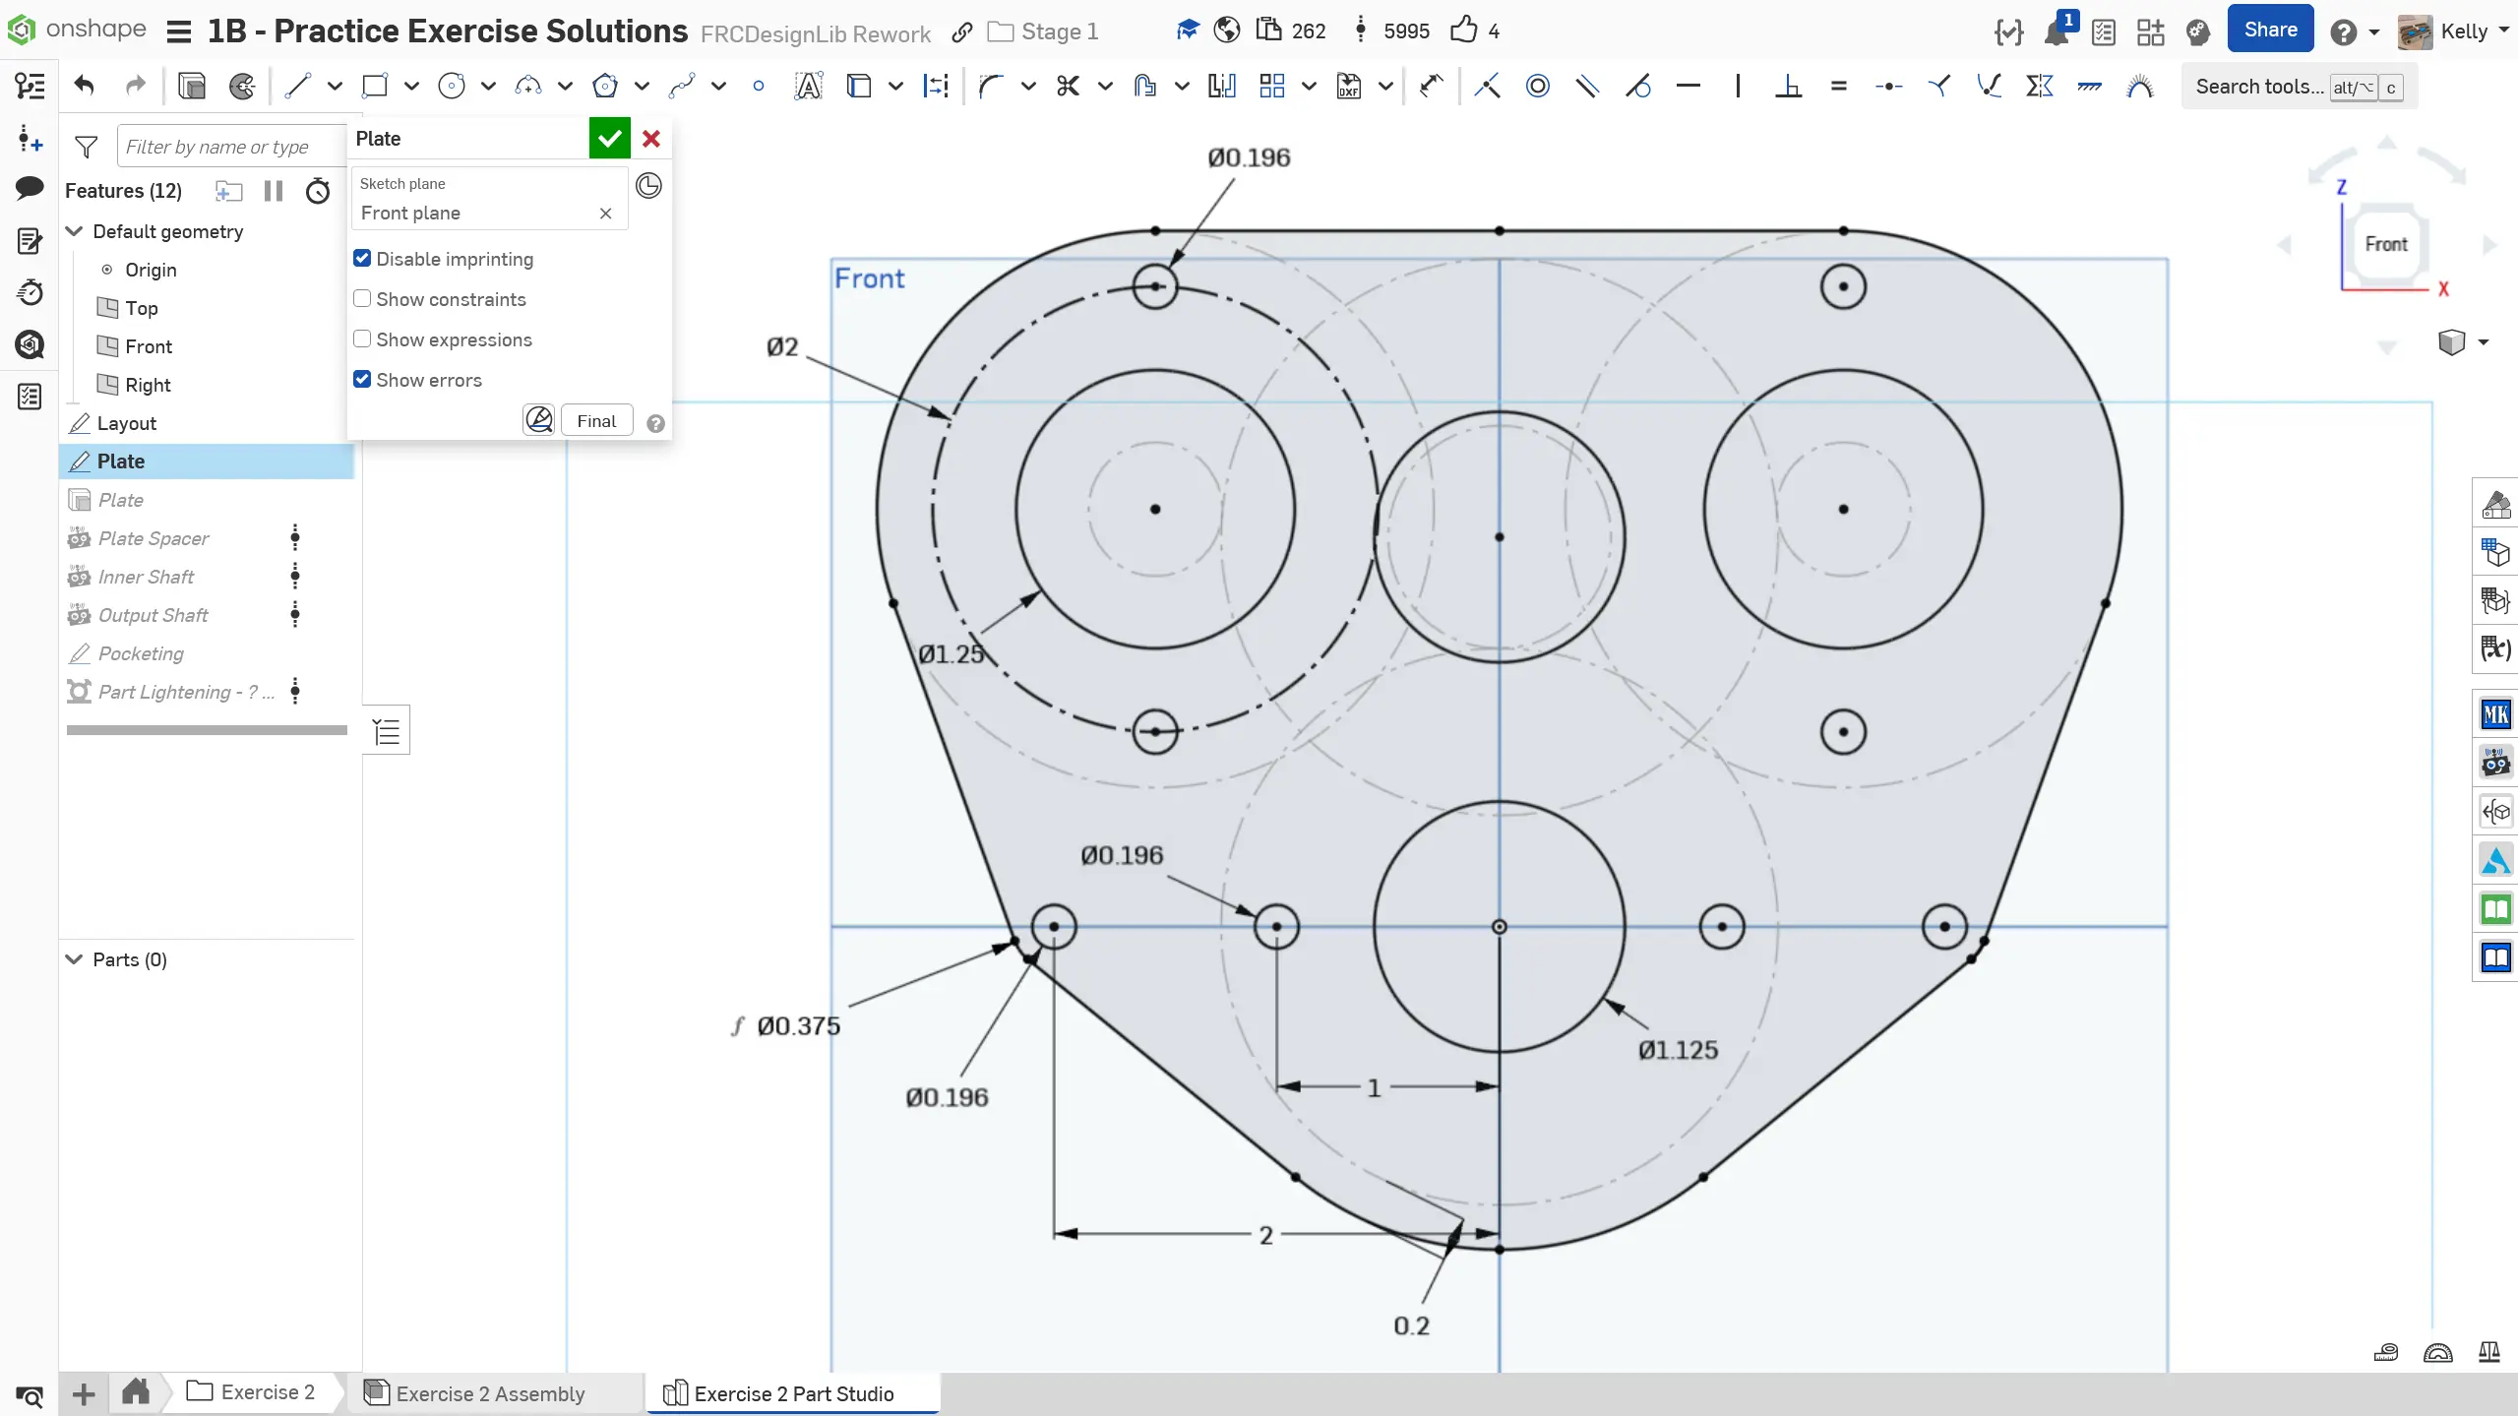Click the Perpendicular constraint icon

1788,87
